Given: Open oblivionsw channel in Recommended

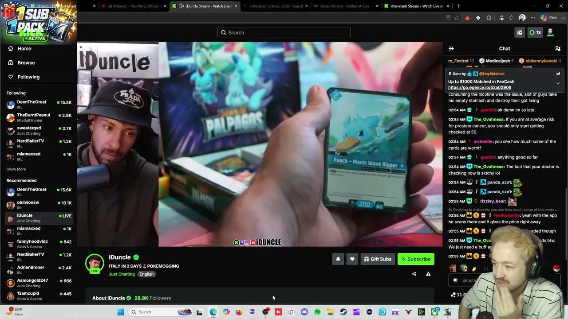Looking at the screenshot, I should (x=38, y=205).
